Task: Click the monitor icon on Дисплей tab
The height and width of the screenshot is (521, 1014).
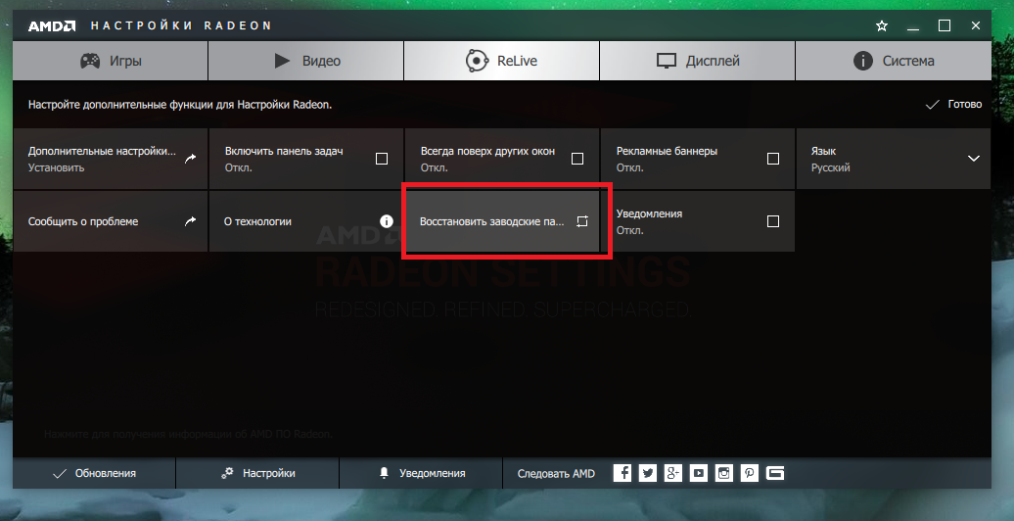Action: (x=667, y=62)
